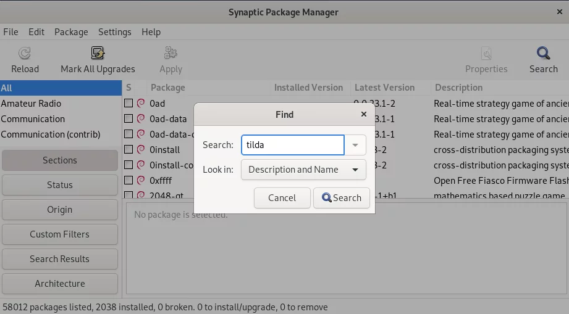Click the Open Free Fiasco Firmware description
Screen dimensions: 569x314
pos(501,180)
